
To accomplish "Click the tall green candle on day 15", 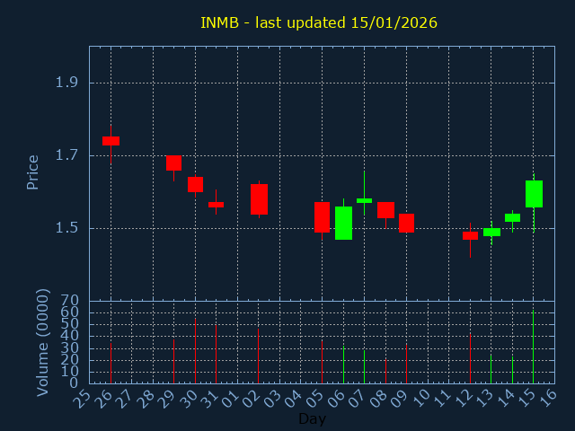I will [534, 194].
